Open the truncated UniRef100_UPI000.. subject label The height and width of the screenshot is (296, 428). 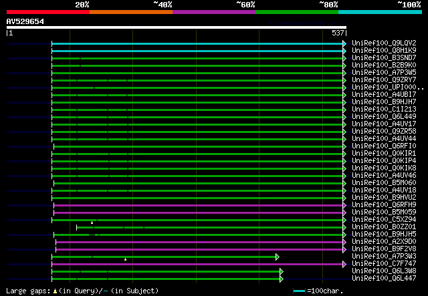tap(388, 88)
